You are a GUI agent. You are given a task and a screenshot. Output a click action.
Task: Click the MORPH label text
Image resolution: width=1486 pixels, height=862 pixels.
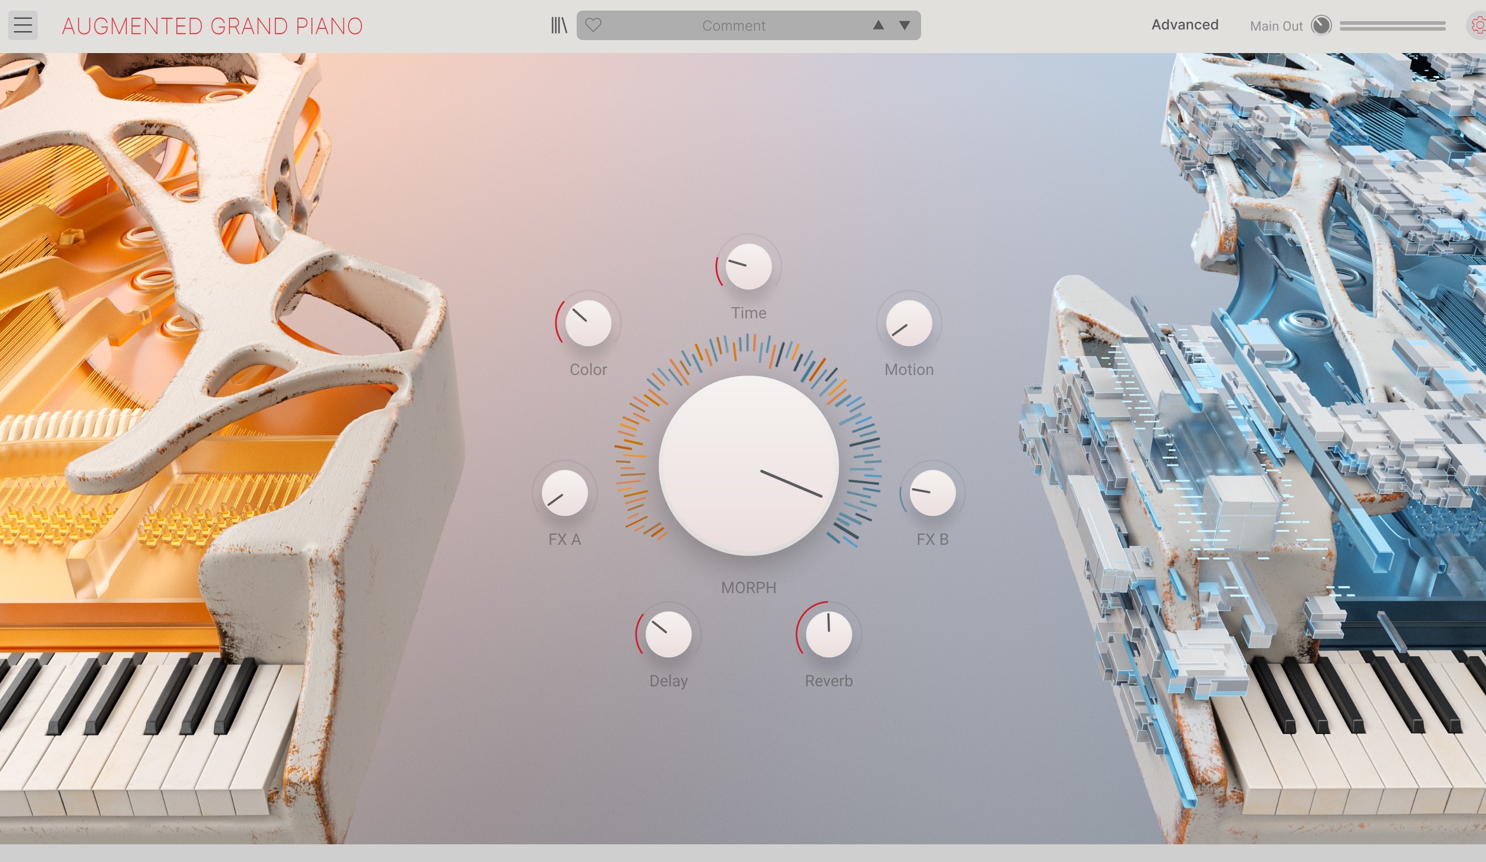(748, 588)
